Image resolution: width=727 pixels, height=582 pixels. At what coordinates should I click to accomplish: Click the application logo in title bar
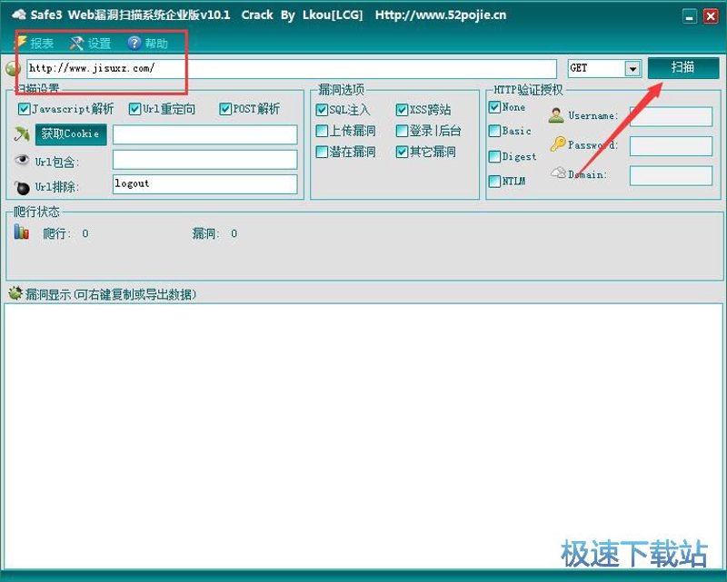point(18,15)
